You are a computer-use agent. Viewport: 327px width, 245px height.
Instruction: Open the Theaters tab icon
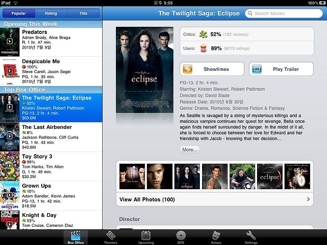tap(111, 235)
